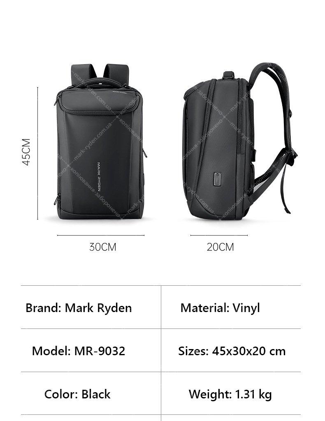Select the Model: MR-9032 cell
The image size is (325, 421).
click(x=91, y=350)
